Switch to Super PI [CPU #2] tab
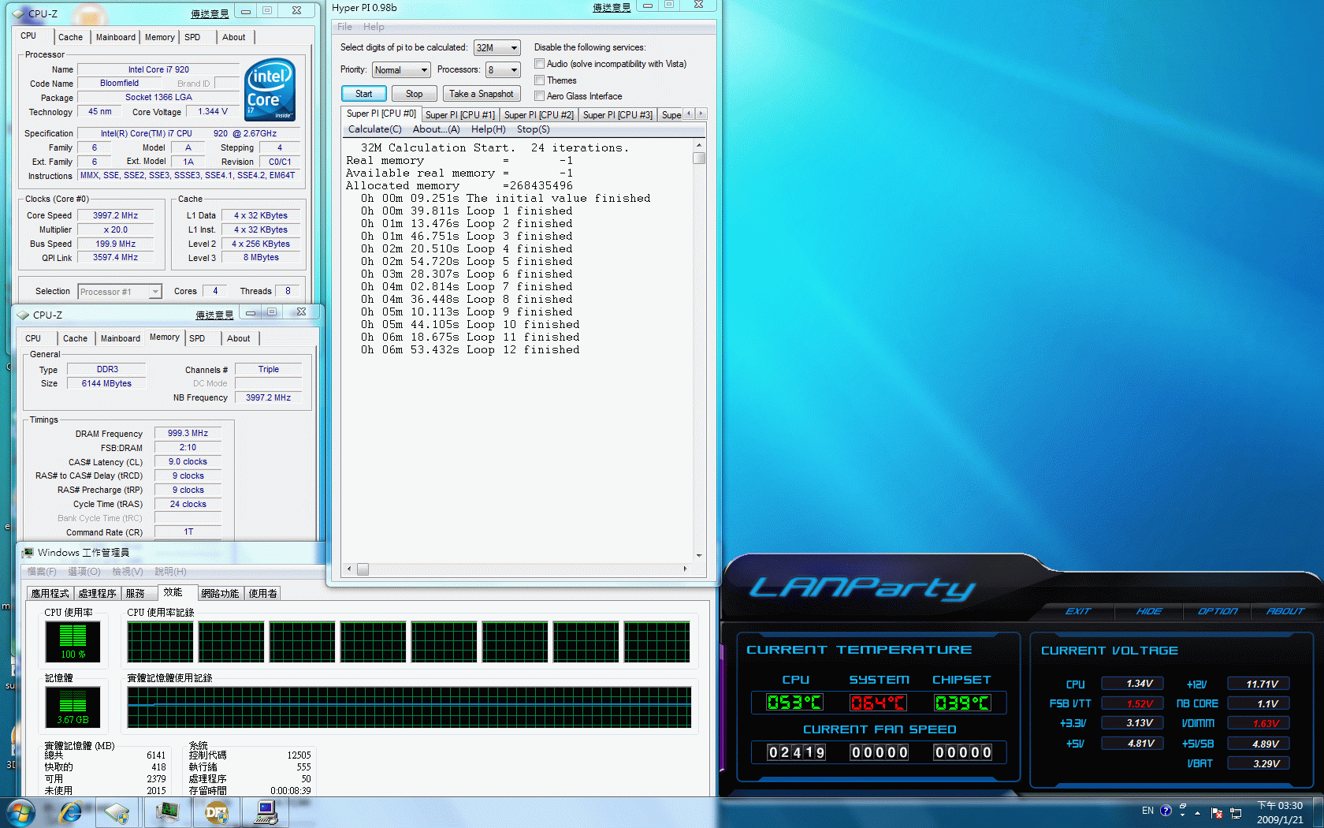The width and height of the screenshot is (1324, 828). [539, 115]
